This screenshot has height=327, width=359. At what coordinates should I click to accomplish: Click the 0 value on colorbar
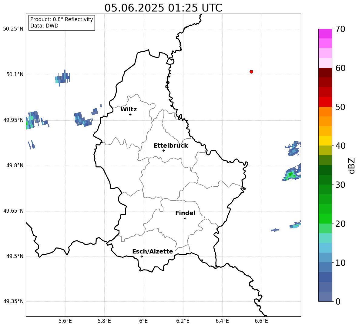pyautogui.click(x=338, y=302)
